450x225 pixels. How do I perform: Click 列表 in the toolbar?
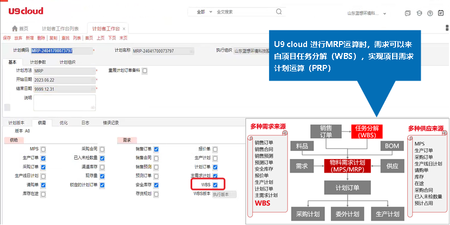click(77, 38)
